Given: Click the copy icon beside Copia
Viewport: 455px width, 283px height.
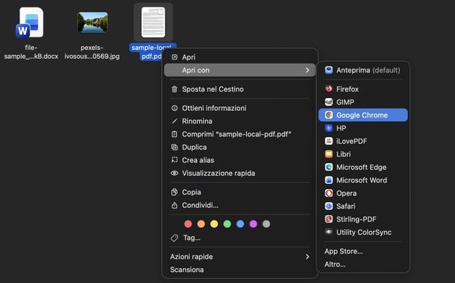Looking at the screenshot, I should pos(175,192).
